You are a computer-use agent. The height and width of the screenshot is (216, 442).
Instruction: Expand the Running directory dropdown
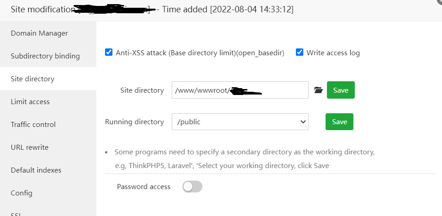coord(240,122)
